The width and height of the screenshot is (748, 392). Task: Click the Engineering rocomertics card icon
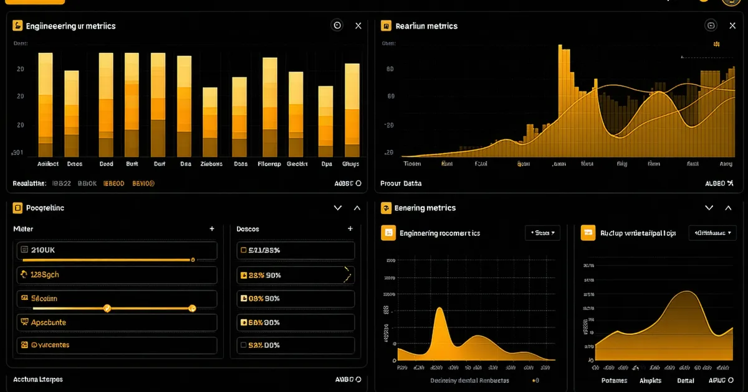pos(388,233)
